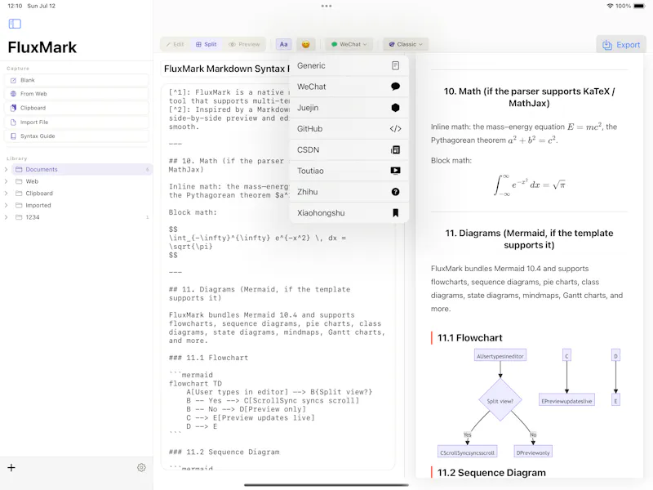Click the Wi-Fi status icon

610,6
